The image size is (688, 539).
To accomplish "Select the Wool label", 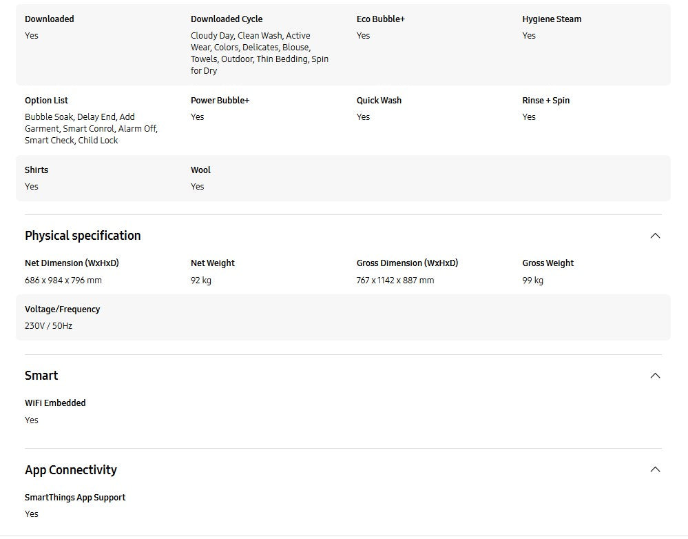I will (200, 170).
